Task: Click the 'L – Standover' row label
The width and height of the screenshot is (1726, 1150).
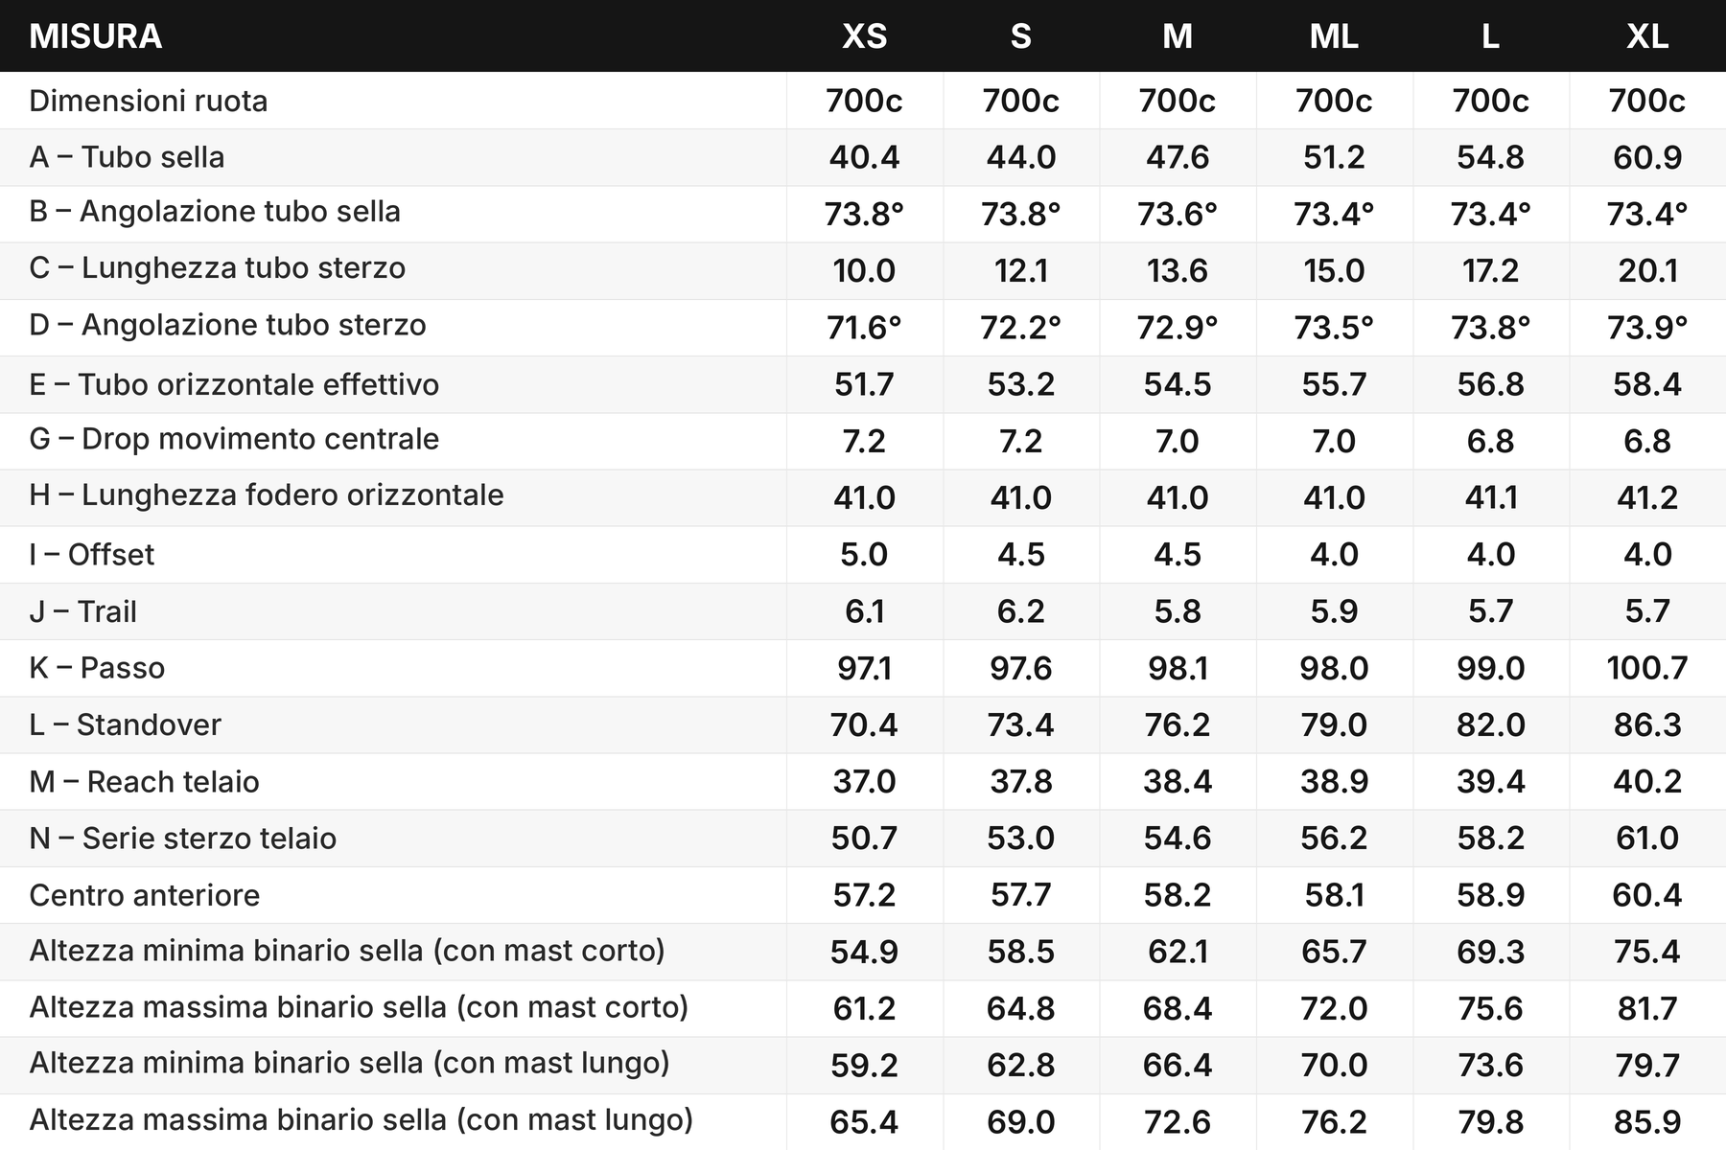Action: pos(125,724)
